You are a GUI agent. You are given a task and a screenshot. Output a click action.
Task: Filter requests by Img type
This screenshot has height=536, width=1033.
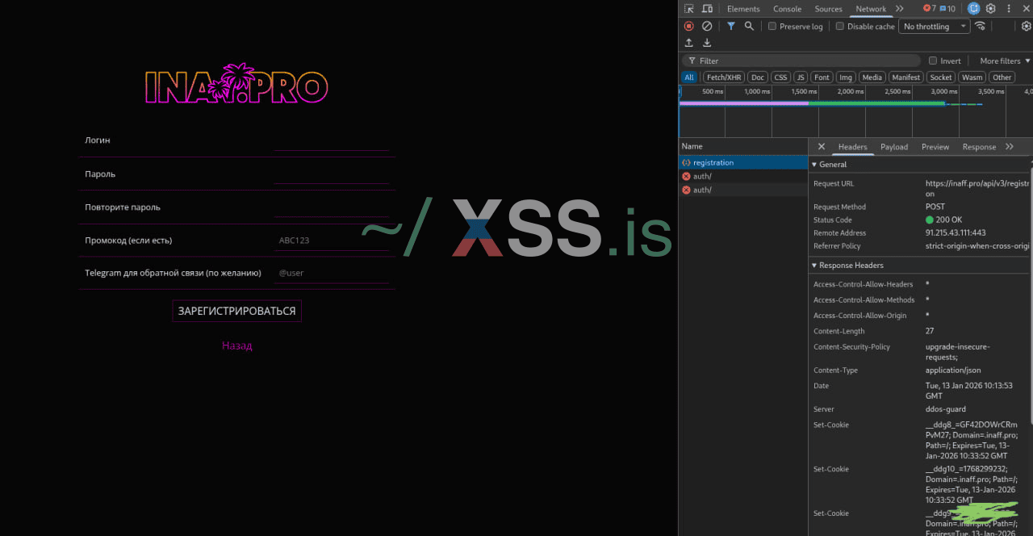[846, 77]
